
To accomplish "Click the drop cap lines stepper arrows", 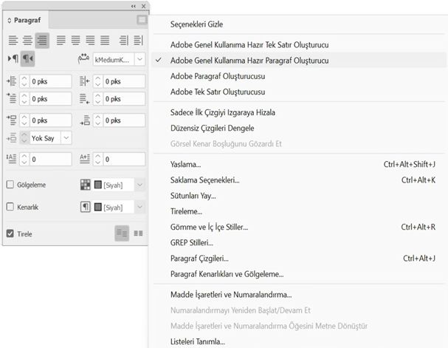I will pos(24,159).
